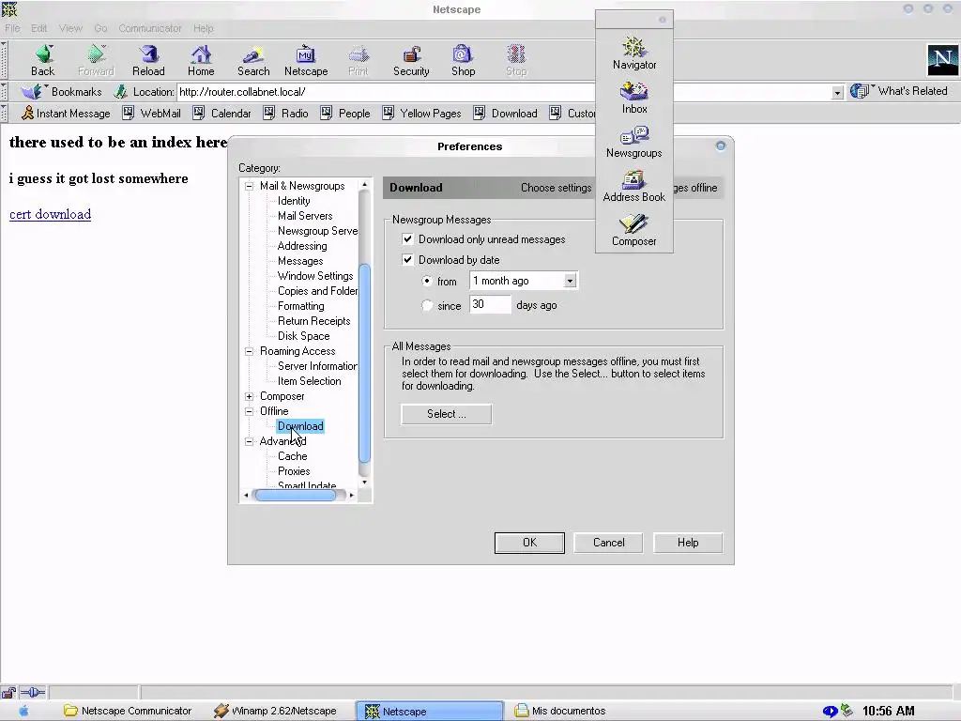Select Proxies in category tree
Viewport: 961px width, 721px height.
(294, 471)
